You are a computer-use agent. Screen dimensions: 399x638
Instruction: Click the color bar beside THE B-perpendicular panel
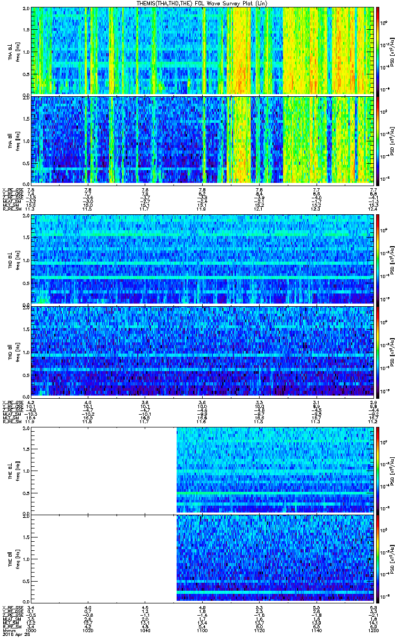click(x=378, y=470)
